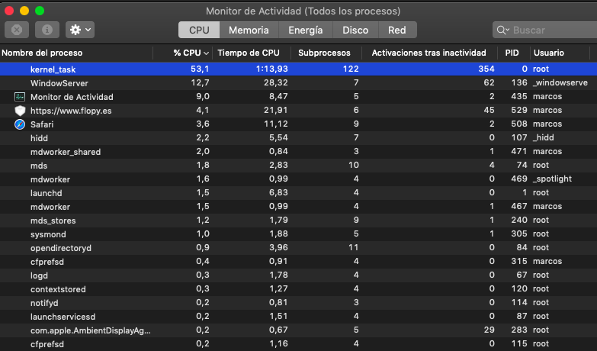Select cfprefsd with PID 115

pyautogui.click(x=47, y=344)
